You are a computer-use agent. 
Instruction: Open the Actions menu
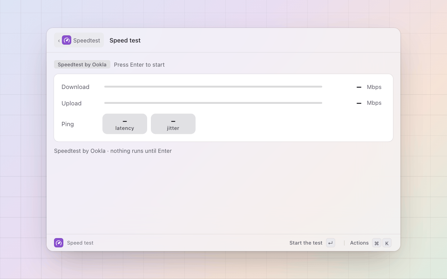[359, 243]
